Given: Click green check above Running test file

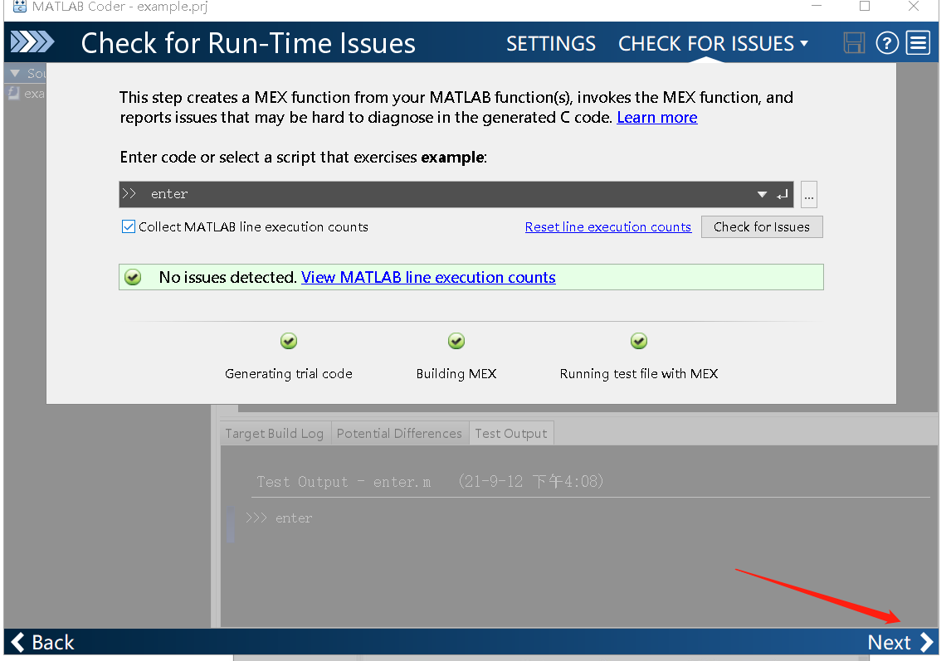Looking at the screenshot, I should point(639,342).
